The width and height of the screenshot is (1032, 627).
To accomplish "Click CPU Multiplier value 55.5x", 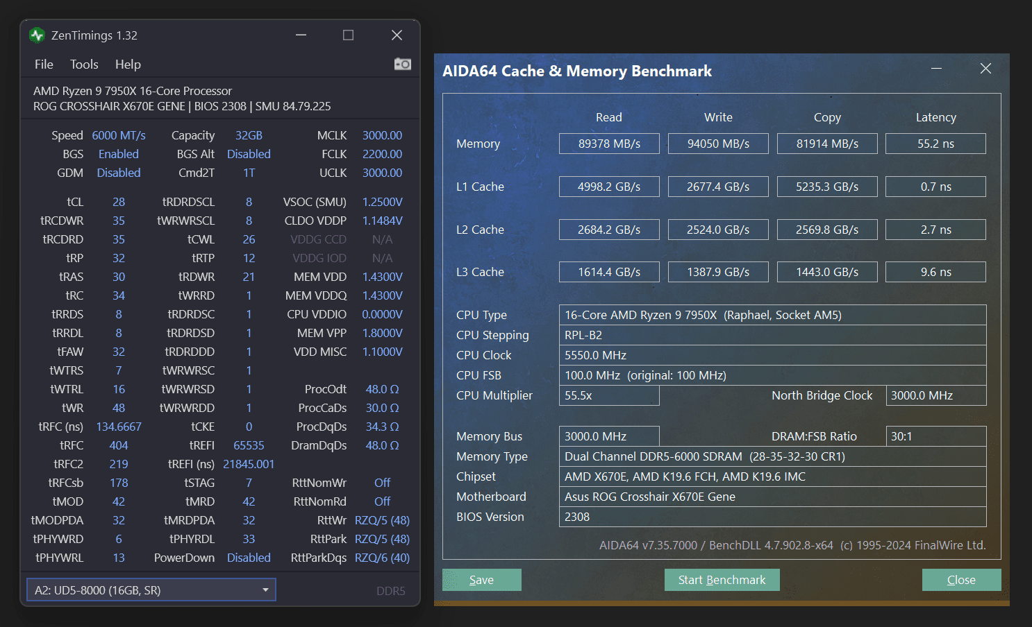I will (x=609, y=395).
